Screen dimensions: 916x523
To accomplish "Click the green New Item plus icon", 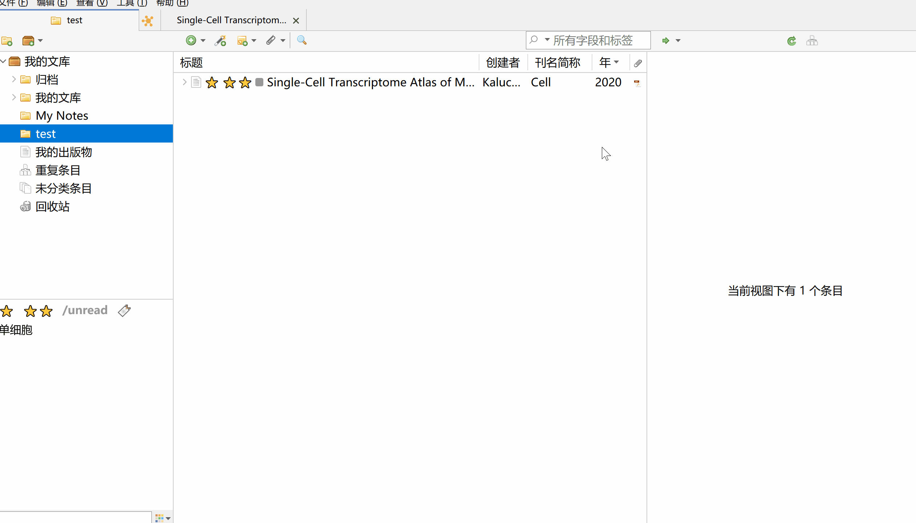I will pos(191,40).
